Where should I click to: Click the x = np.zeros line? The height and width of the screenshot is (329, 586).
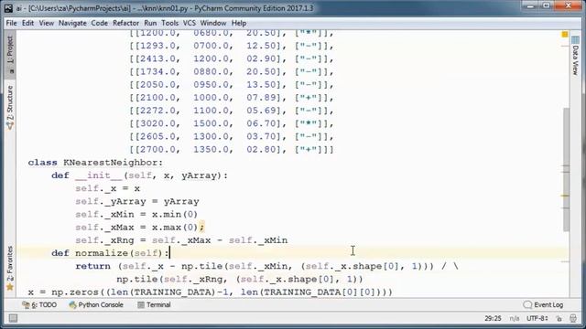tap(211, 292)
